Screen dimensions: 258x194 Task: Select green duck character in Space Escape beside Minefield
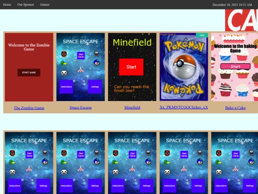tap(64, 63)
